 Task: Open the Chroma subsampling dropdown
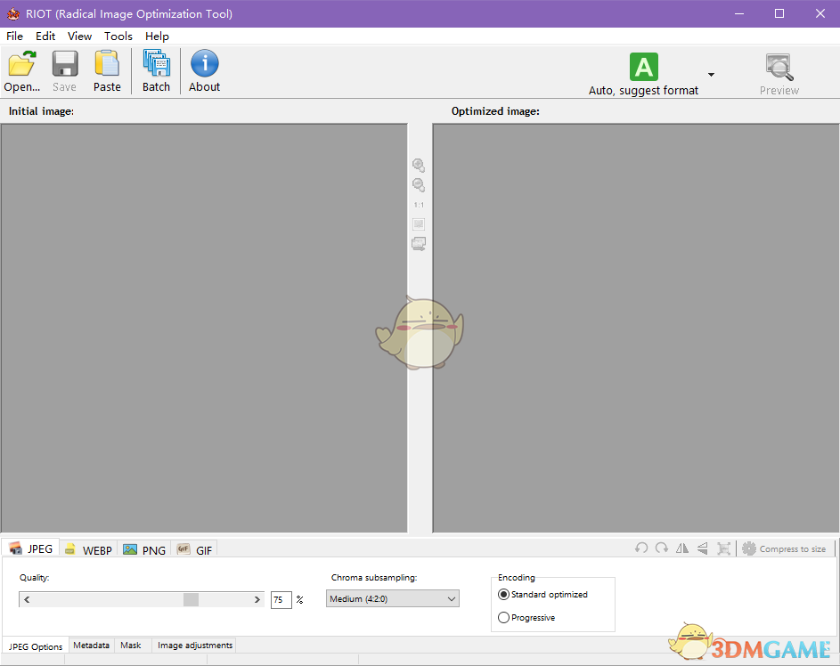click(x=392, y=599)
